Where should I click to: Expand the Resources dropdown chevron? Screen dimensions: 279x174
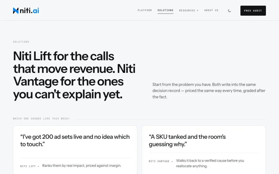pyautogui.click(x=198, y=11)
